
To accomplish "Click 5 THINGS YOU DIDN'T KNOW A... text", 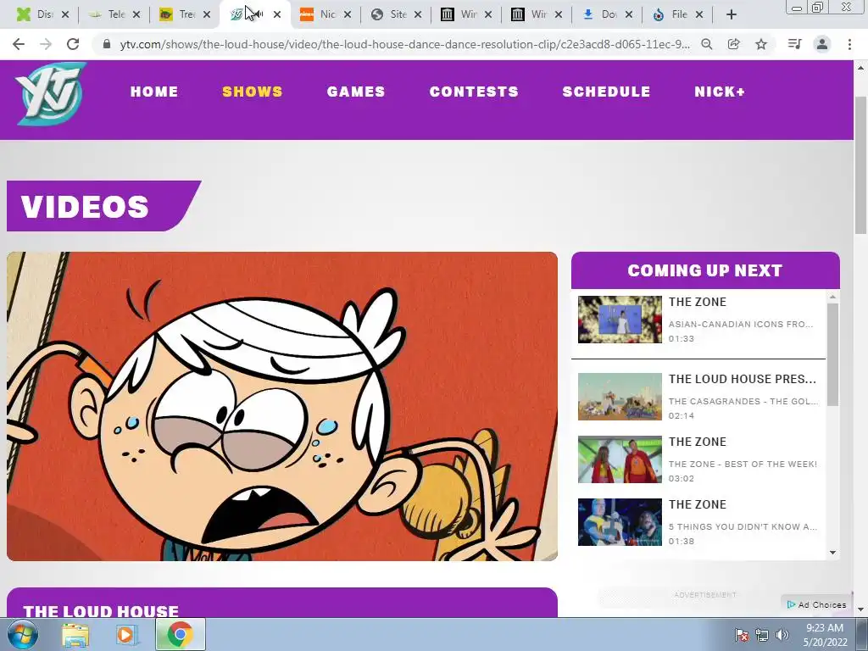I will 743,526.
